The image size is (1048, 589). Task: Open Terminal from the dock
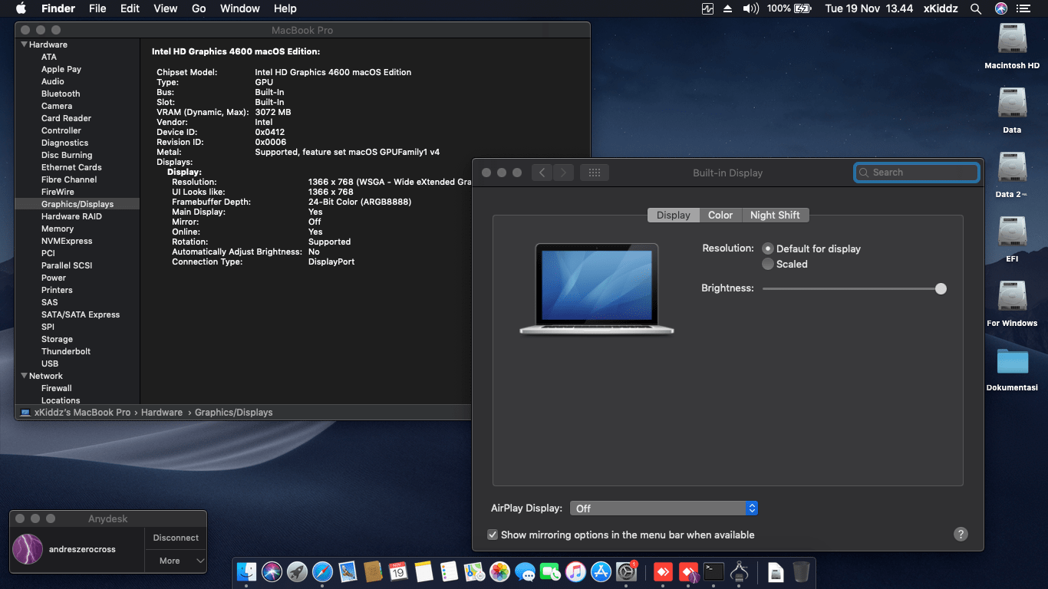coord(714,571)
